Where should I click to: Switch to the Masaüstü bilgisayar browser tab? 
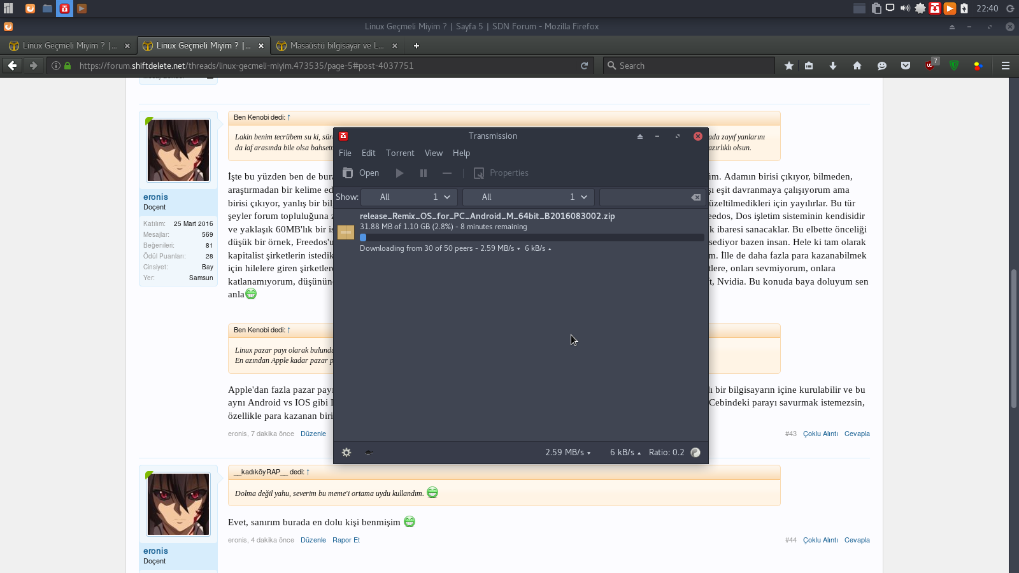[336, 46]
